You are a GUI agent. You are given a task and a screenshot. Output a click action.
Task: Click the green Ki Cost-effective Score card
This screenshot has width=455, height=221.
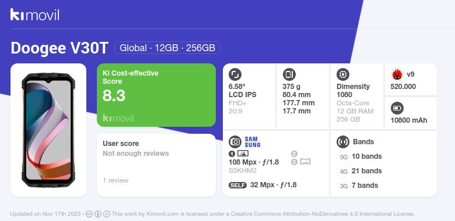[156, 95]
